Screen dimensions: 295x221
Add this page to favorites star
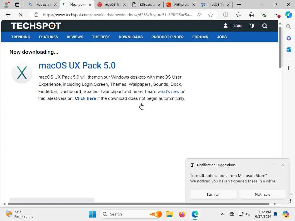(211, 15)
